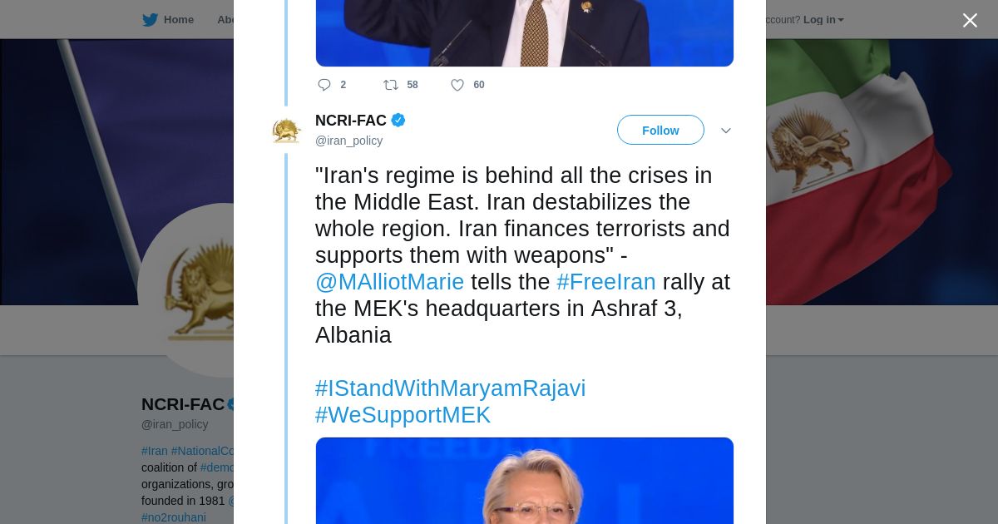This screenshot has height=524, width=998.
Task: Open the tweet image of the speaking woman
Action: (x=525, y=481)
